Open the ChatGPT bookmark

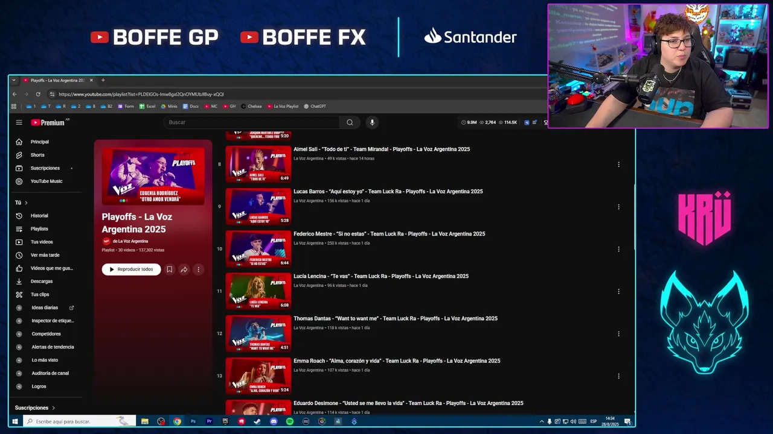315,106
